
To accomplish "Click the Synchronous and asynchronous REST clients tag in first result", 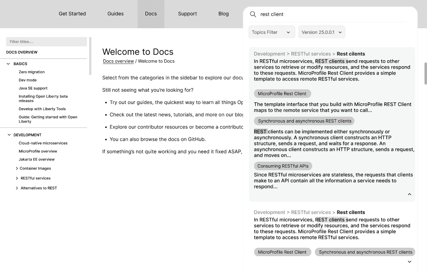I will click(304, 121).
